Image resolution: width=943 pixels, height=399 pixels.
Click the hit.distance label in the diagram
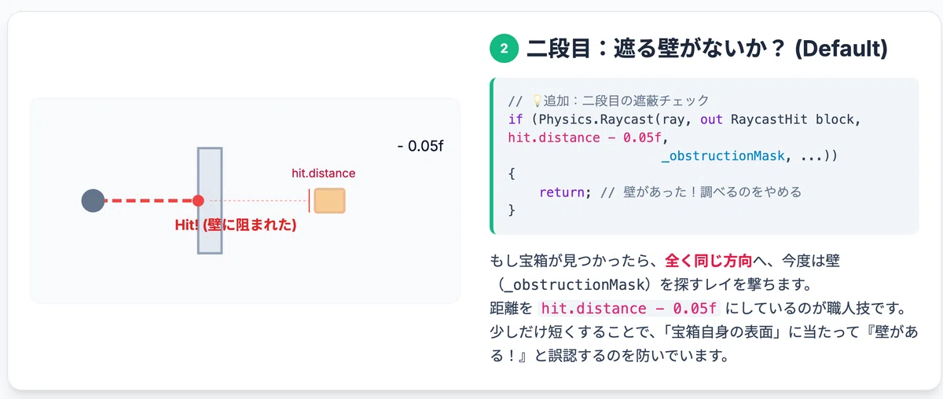(323, 174)
